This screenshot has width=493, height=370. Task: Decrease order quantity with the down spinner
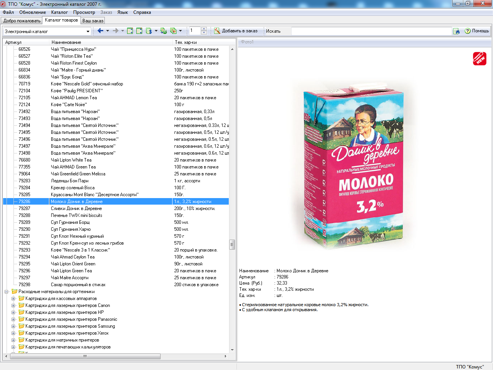tap(204, 33)
